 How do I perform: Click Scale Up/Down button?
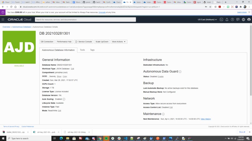pos(102,42)
